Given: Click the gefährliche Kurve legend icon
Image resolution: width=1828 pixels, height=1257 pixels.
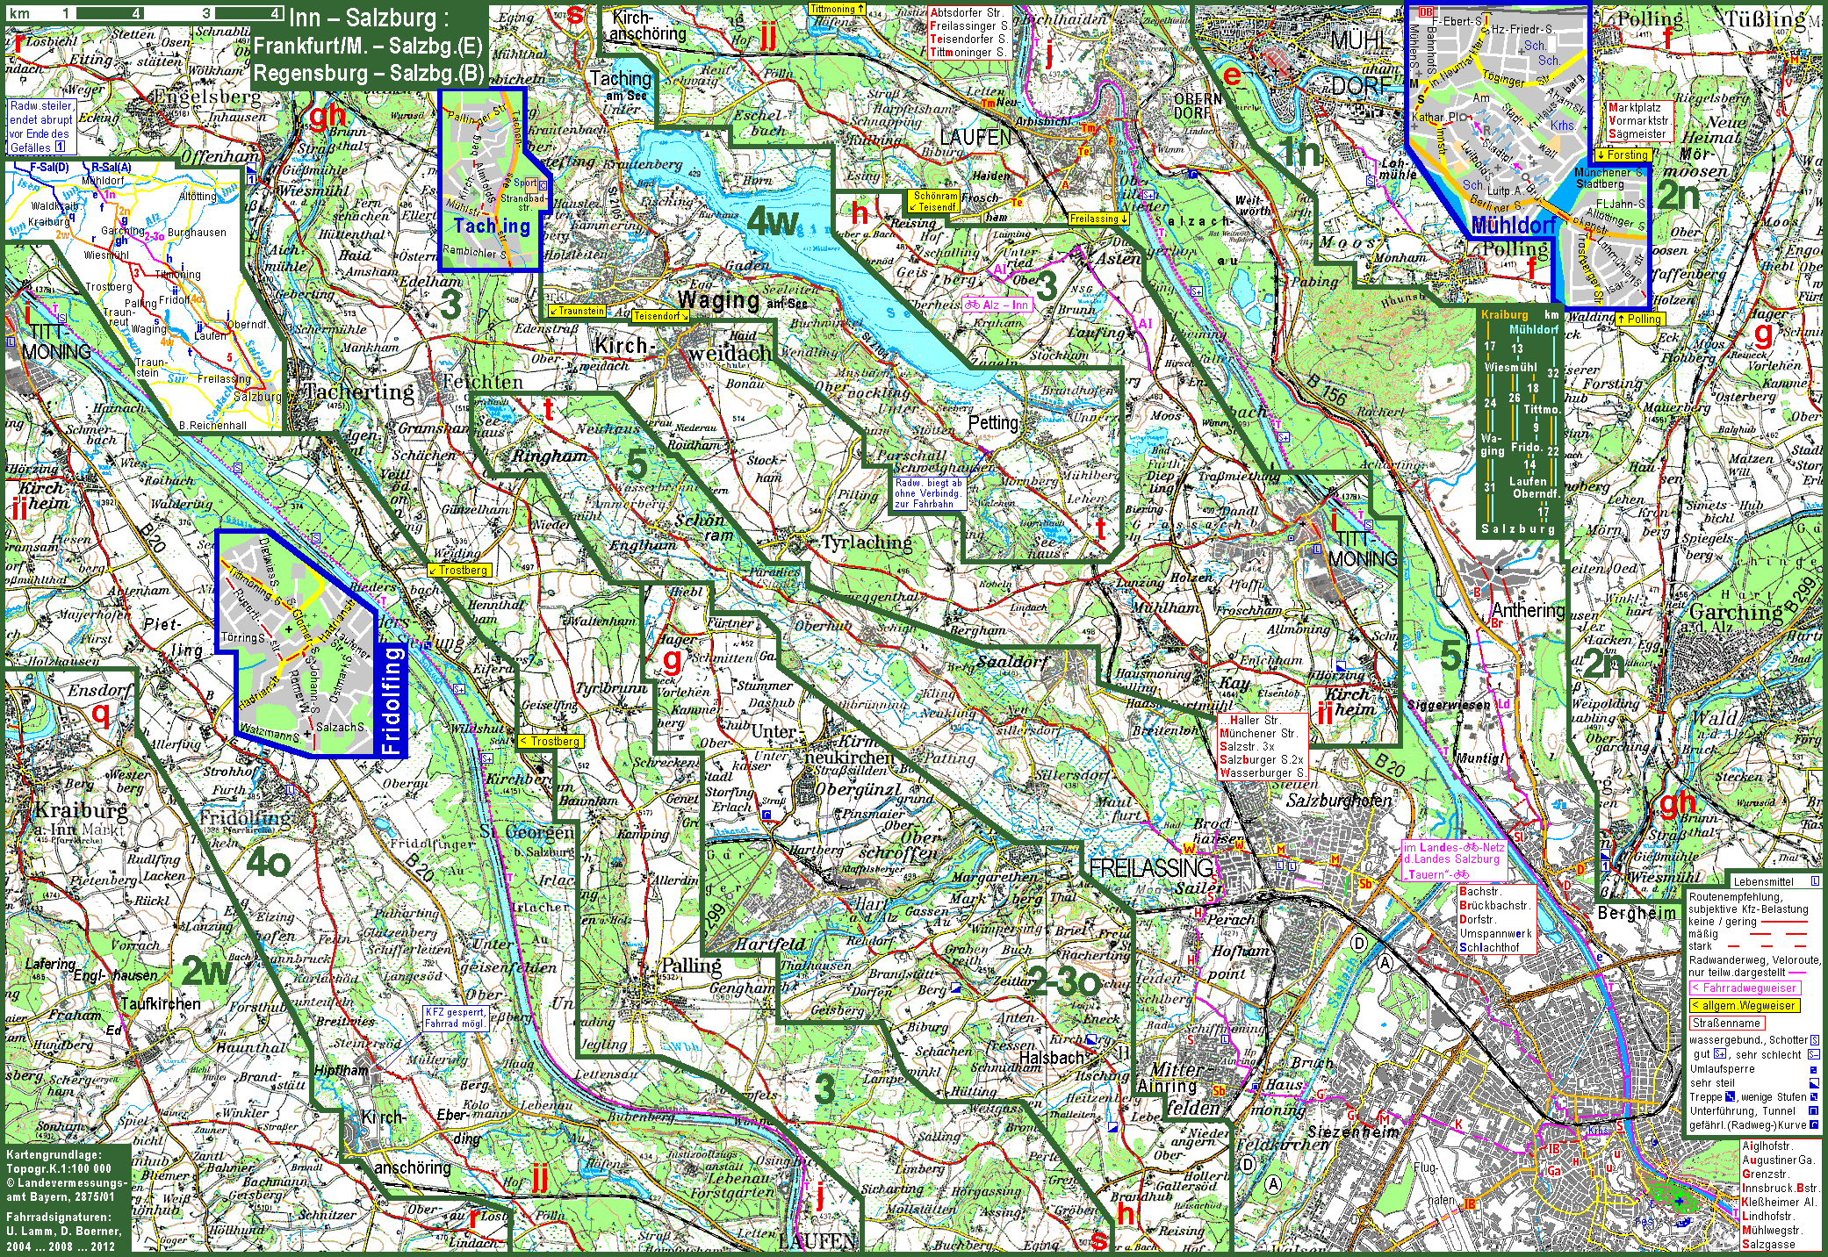Looking at the screenshot, I should pos(1814,1124).
